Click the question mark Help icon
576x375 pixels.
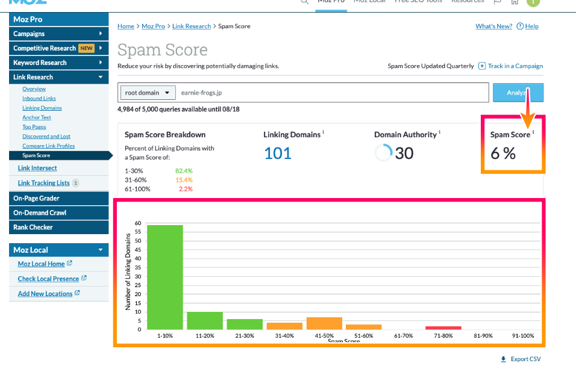520,26
